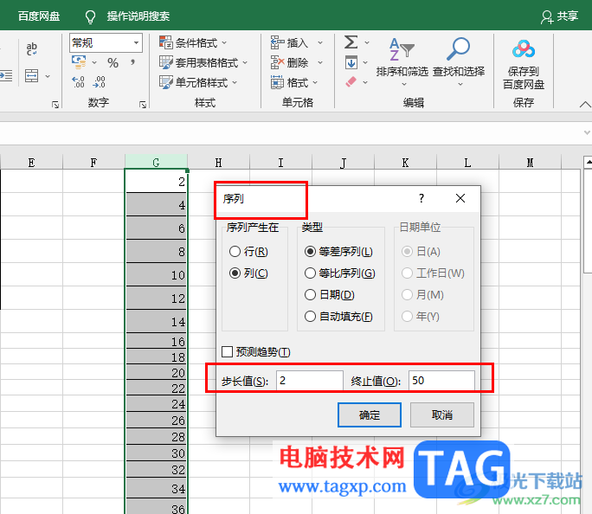592x514 pixels.
Task: Expand the Clear dropdown arrow
Action: tap(365, 82)
